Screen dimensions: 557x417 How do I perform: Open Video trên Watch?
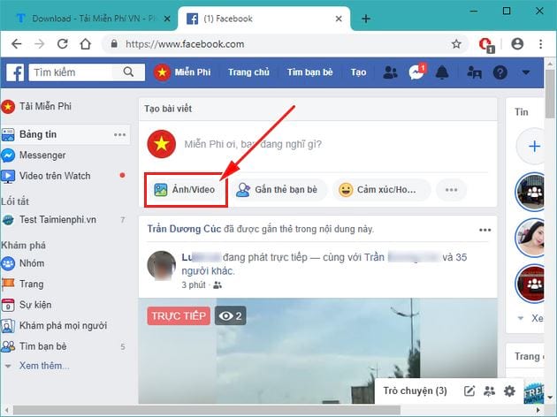click(x=46, y=176)
